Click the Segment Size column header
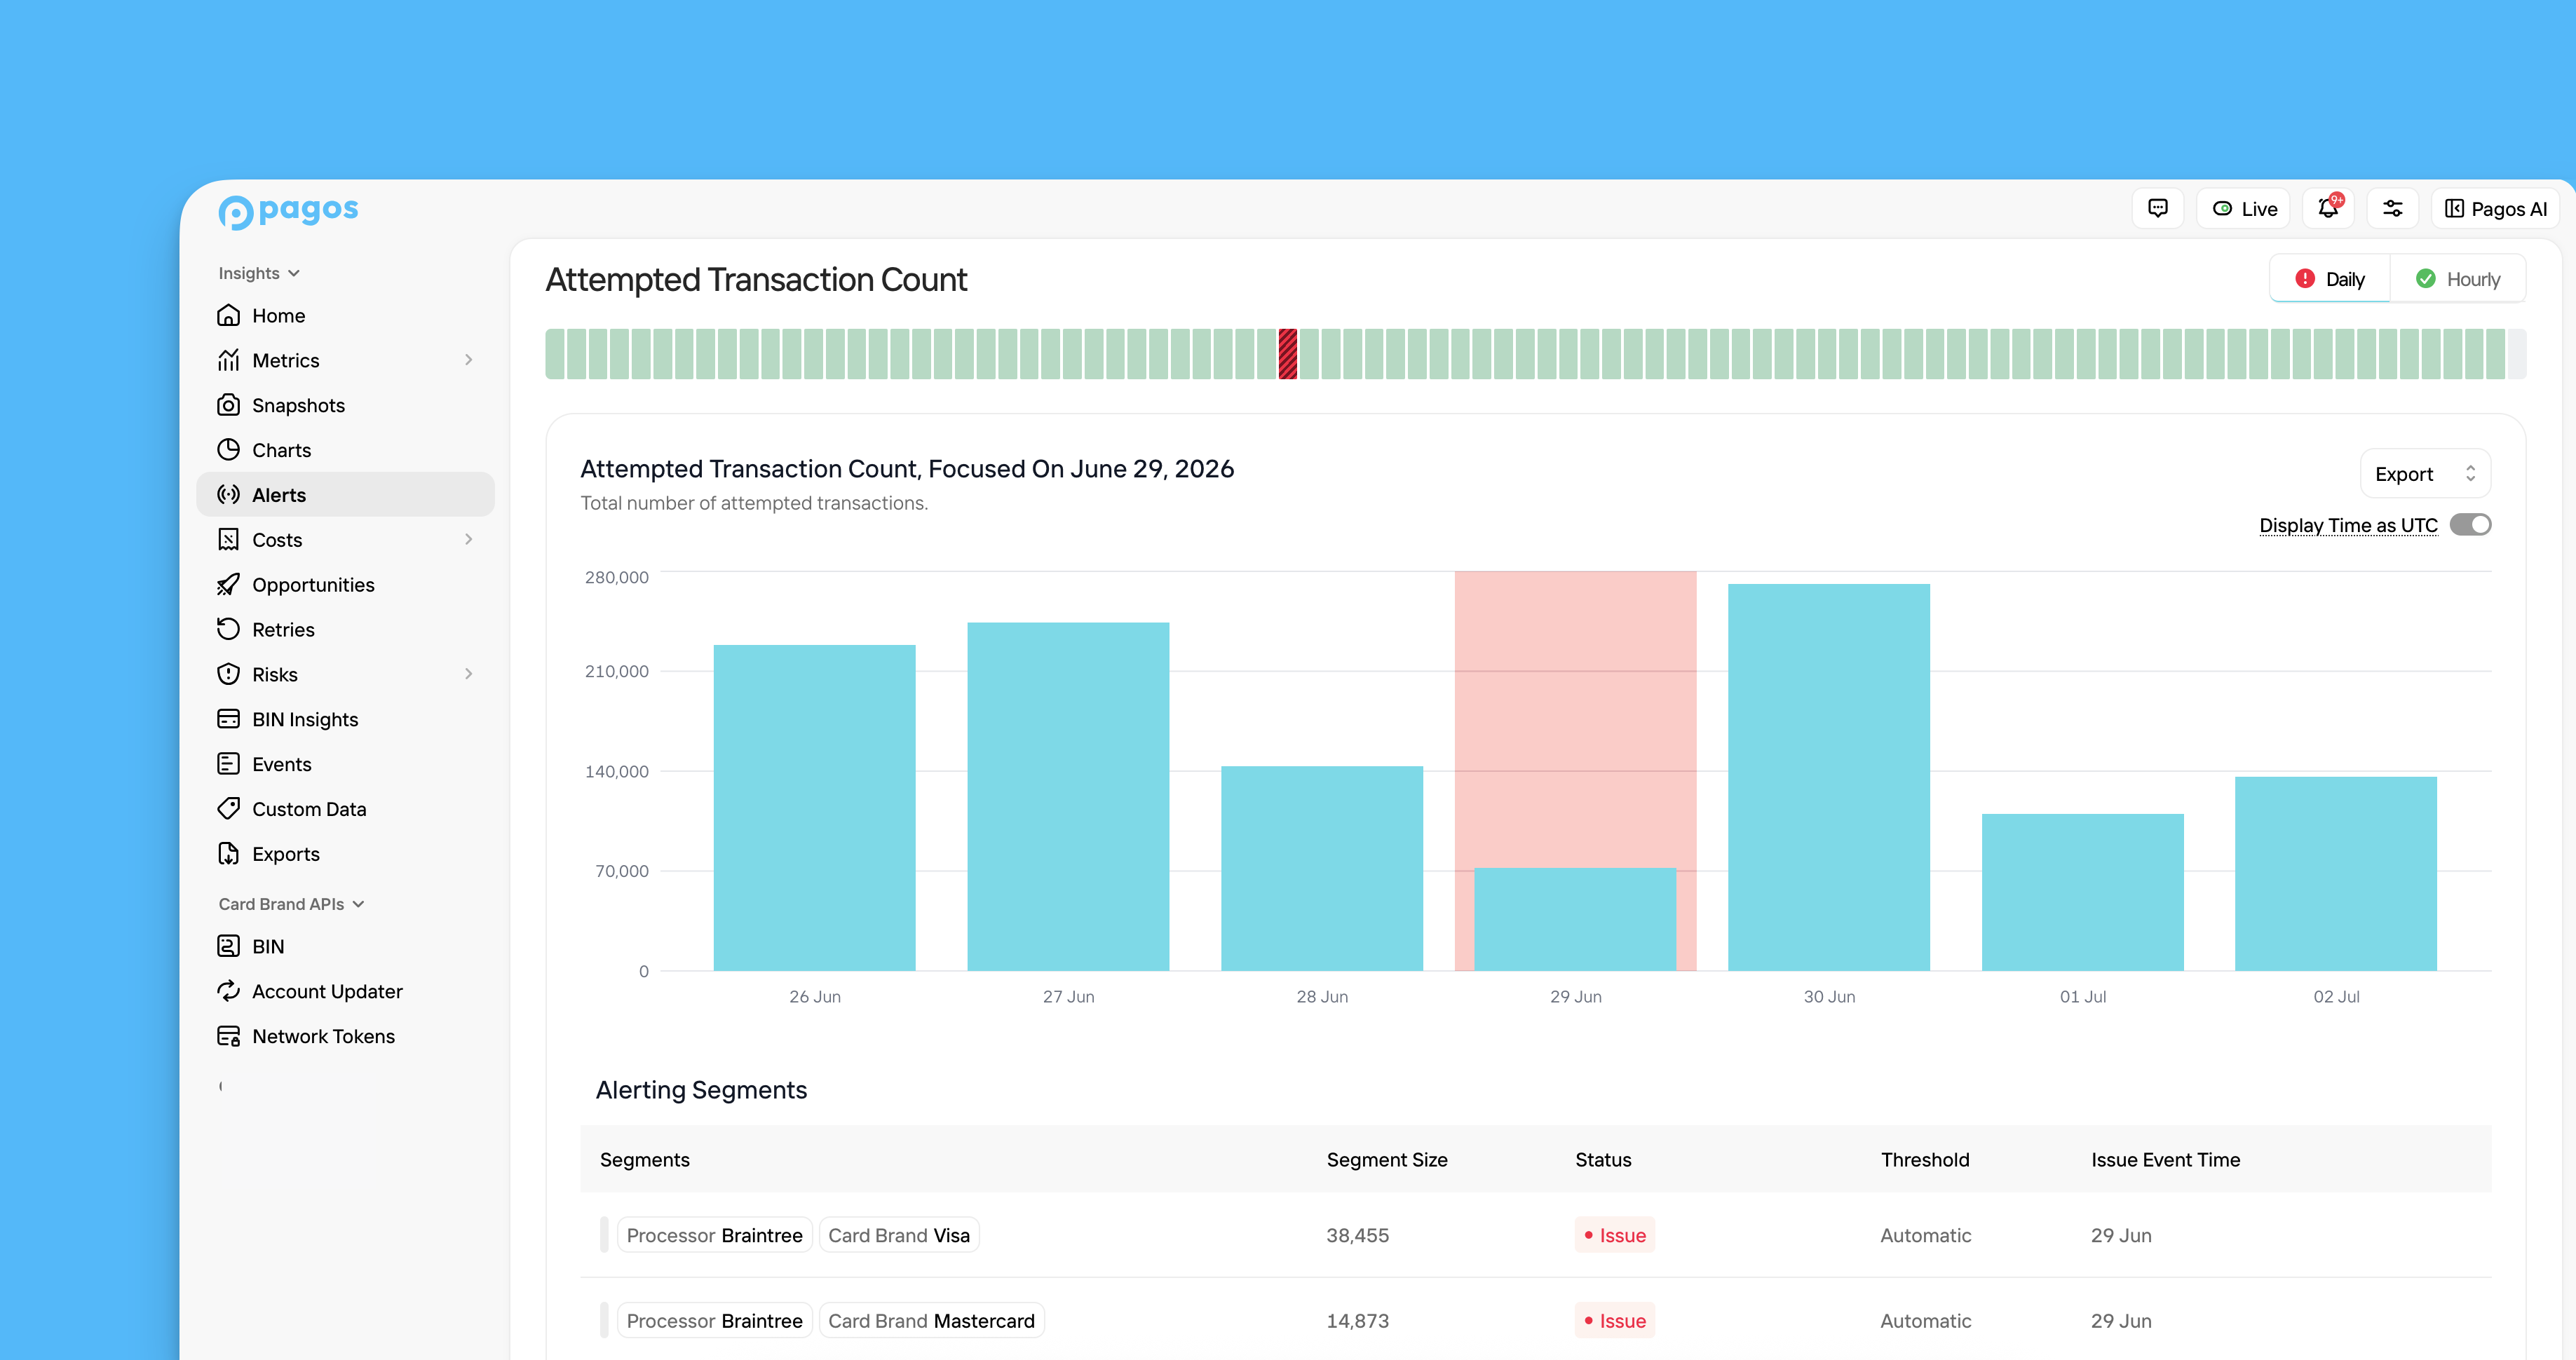This screenshot has height=1360, width=2576. click(1387, 1160)
